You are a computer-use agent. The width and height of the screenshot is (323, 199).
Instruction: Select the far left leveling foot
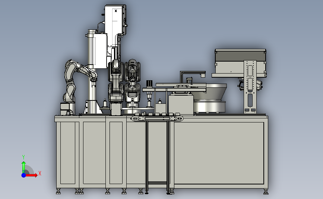(x=58, y=192)
